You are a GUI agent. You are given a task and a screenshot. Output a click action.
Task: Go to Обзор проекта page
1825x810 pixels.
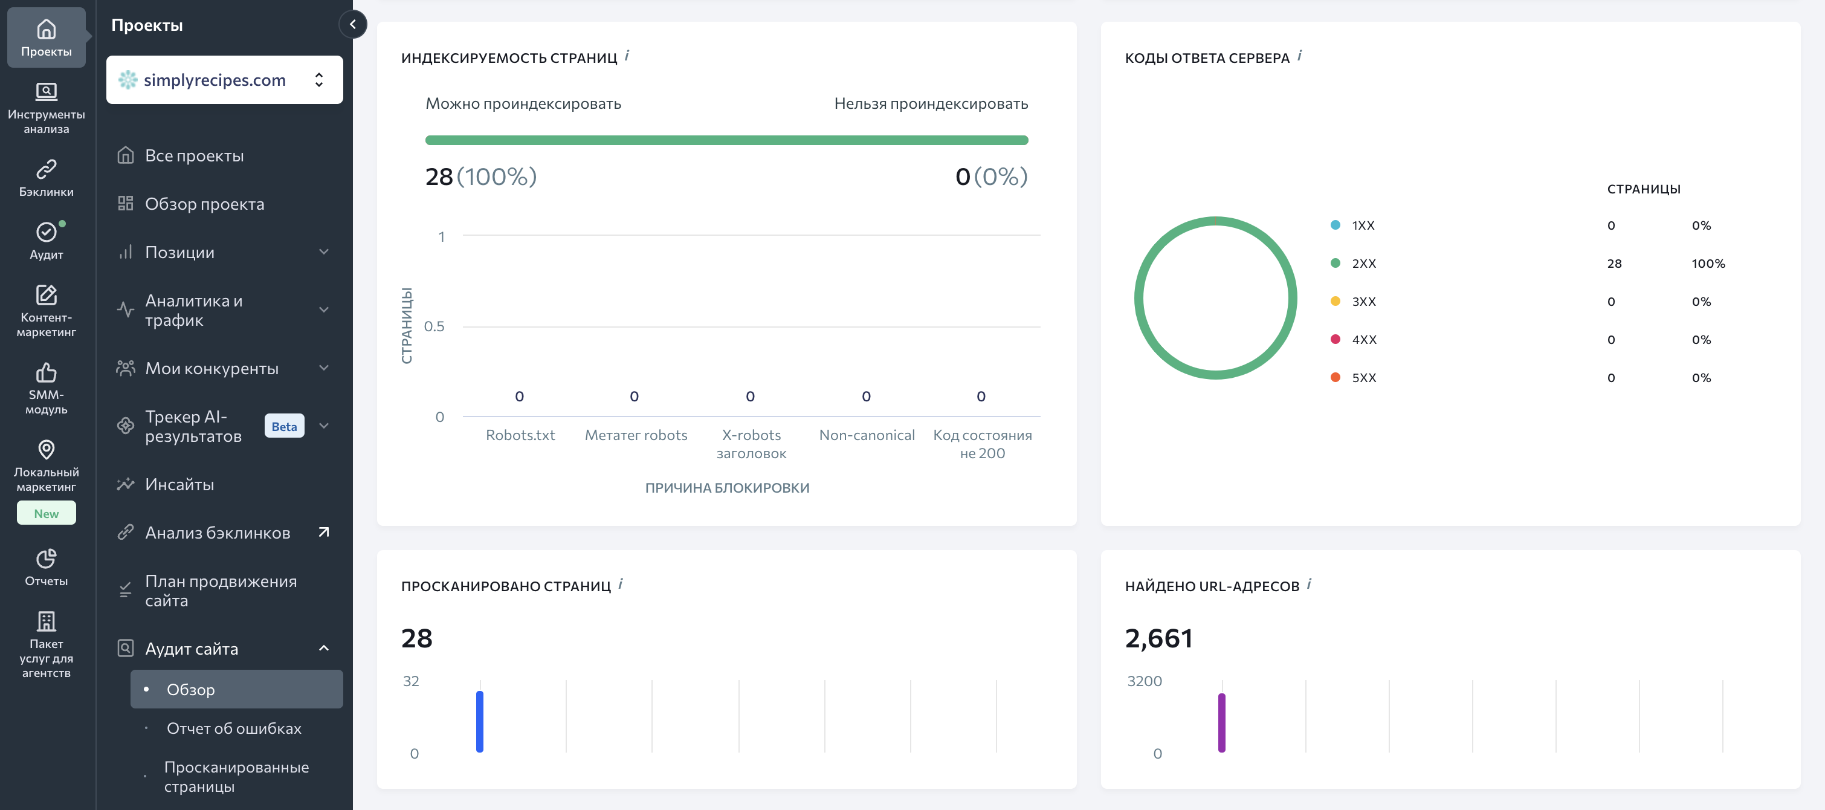pos(204,203)
